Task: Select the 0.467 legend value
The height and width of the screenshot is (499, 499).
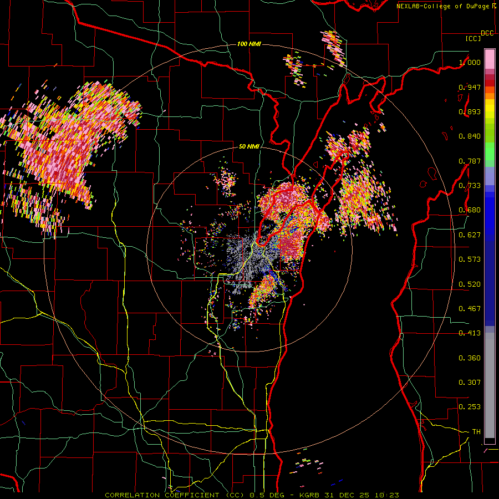Action: pos(470,308)
